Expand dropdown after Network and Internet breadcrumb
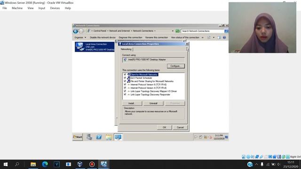The height and width of the screenshot is (169, 301). 132,31
